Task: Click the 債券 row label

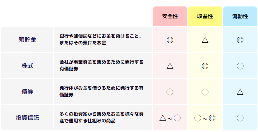Action: coord(27,92)
